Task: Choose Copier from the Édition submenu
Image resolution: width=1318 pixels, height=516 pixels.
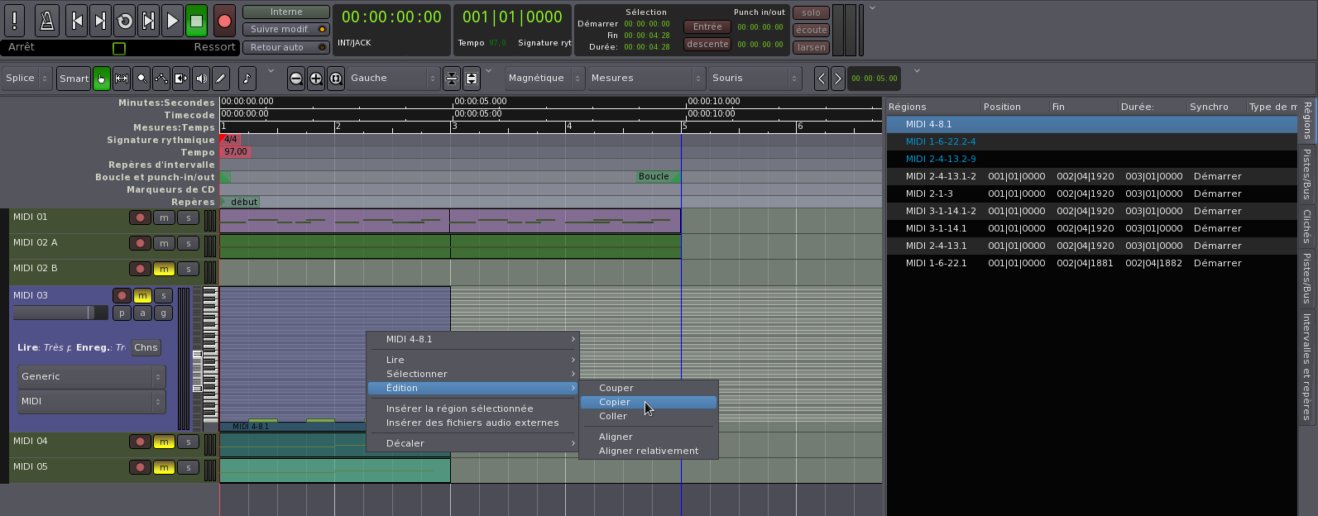Action: tap(615, 403)
